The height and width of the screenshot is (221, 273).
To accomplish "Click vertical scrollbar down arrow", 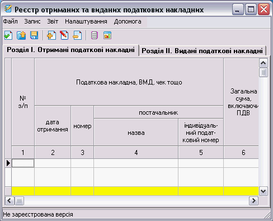I will tap(263, 191).
